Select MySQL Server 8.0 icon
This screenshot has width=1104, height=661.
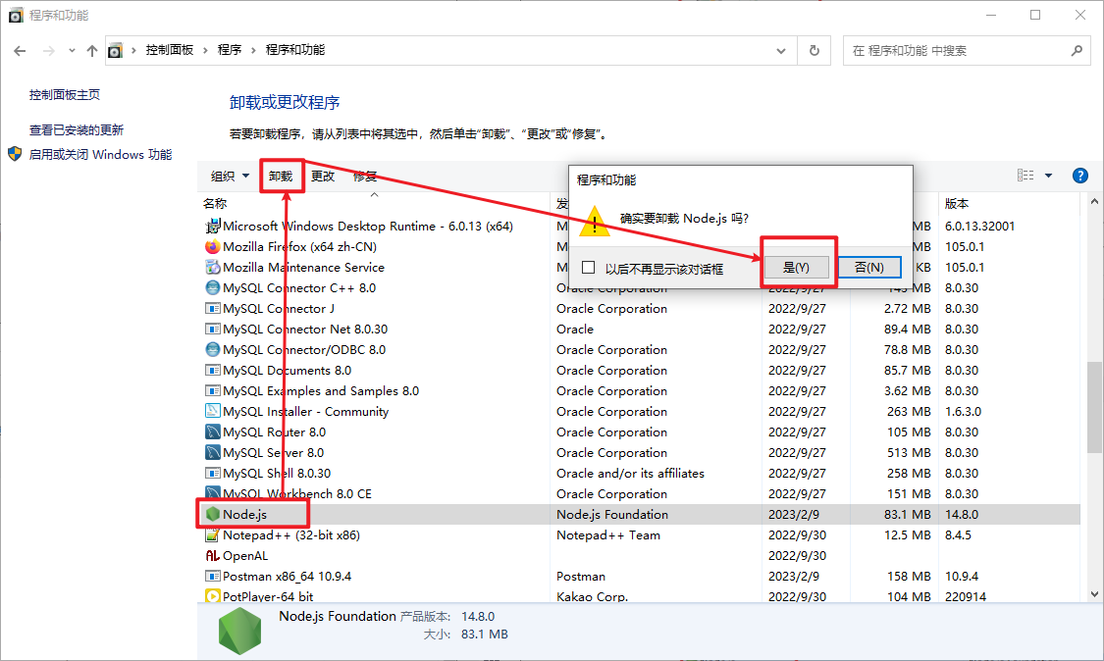pyautogui.click(x=212, y=452)
